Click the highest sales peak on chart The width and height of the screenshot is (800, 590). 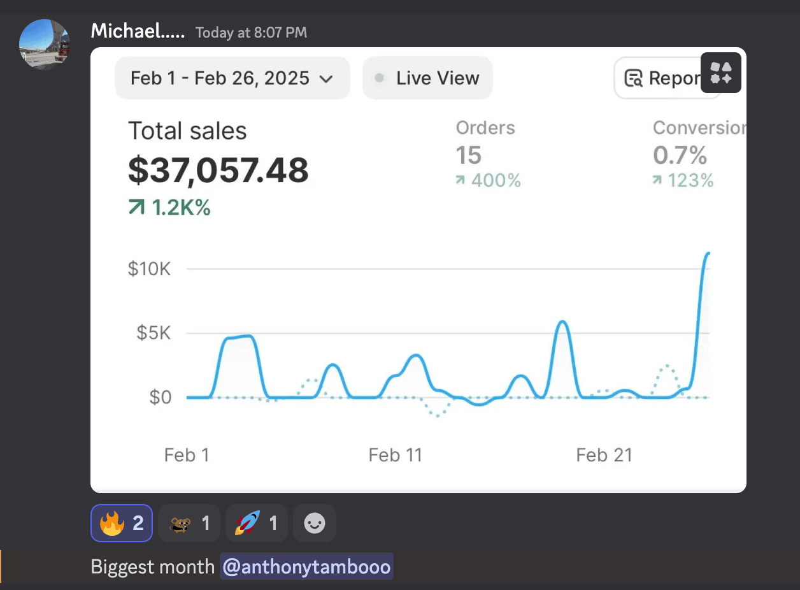(x=707, y=254)
